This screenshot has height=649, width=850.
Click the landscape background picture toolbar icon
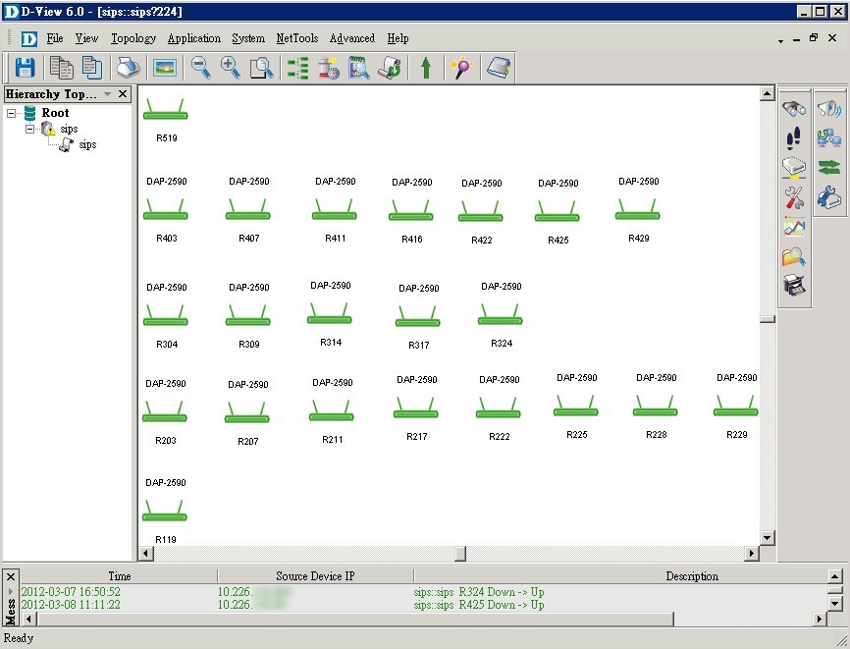click(x=164, y=68)
